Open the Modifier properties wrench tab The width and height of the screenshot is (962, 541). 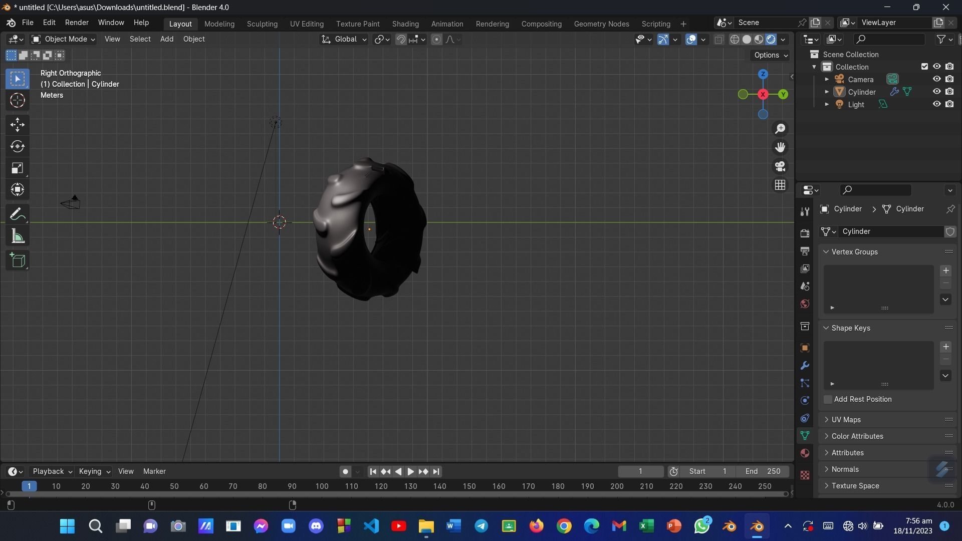pos(805,366)
